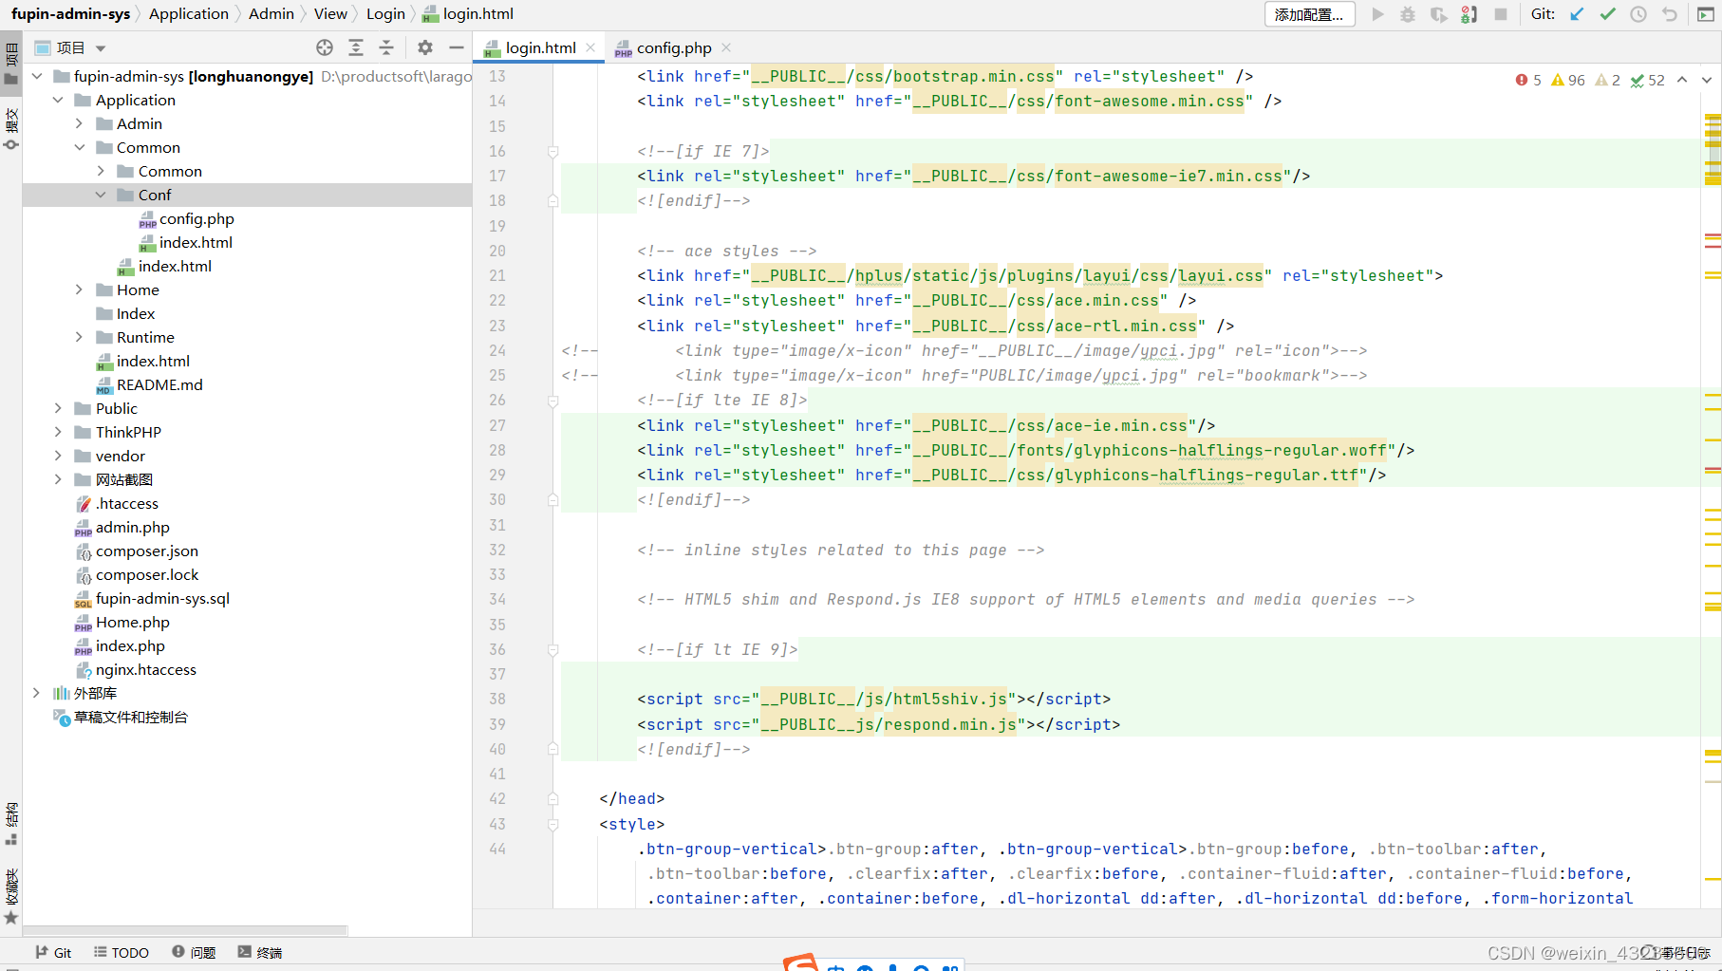The image size is (1722, 971).
Task: Expand the ThinkPHP folder
Action: click(x=58, y=432)
